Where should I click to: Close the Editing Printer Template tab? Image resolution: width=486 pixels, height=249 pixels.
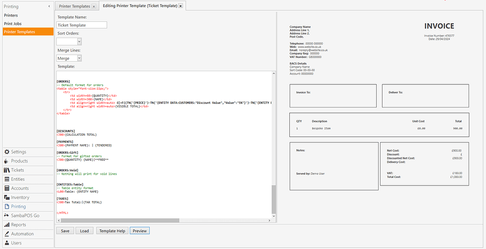pyautogui.click(x=181, y=6)
